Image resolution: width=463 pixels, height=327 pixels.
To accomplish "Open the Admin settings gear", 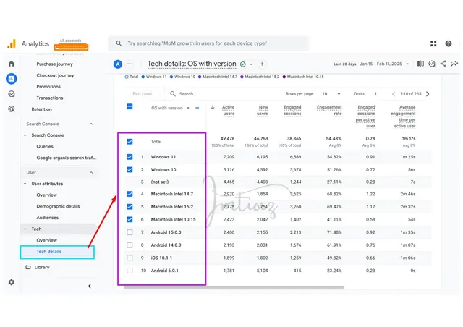I will tap(12, 282).
